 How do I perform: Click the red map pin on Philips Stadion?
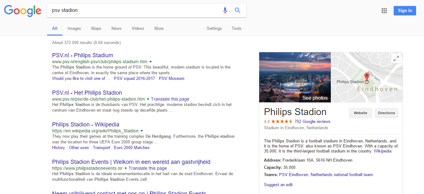tap(367, 77)
